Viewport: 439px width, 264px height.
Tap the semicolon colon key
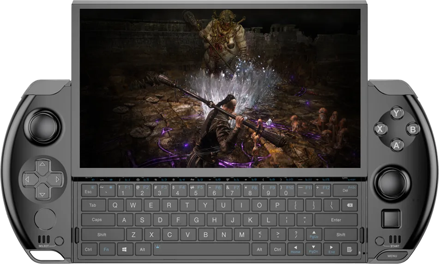[x=286, y=220]
